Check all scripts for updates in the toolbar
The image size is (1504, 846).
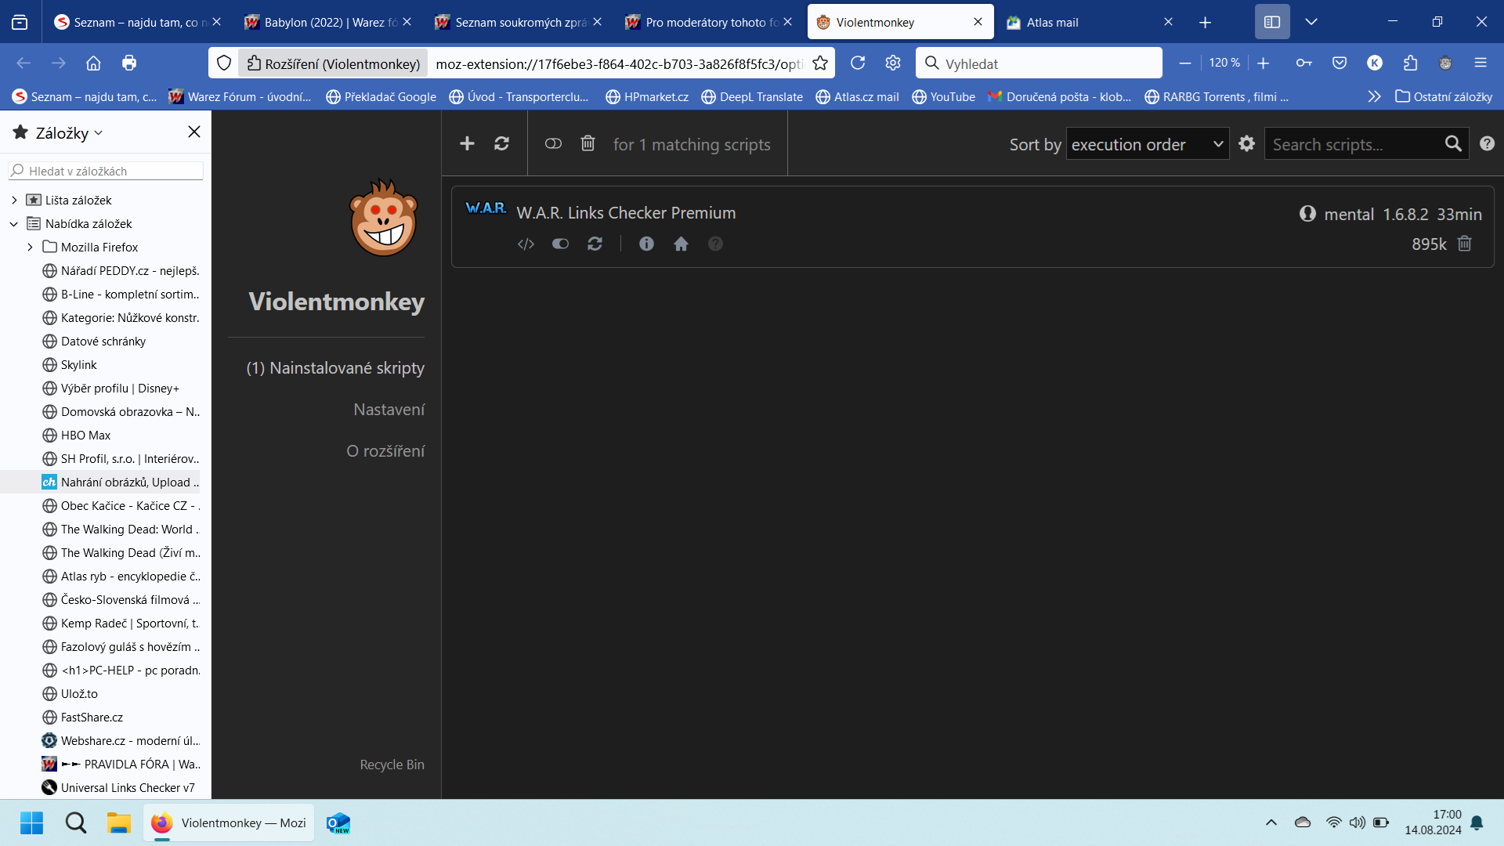tap(501, 143)
